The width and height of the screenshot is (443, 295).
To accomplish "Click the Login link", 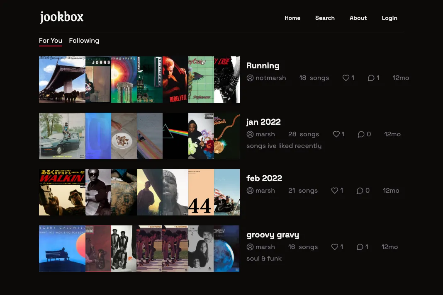I will [x=389, y=18].
